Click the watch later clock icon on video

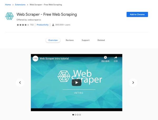105,57
